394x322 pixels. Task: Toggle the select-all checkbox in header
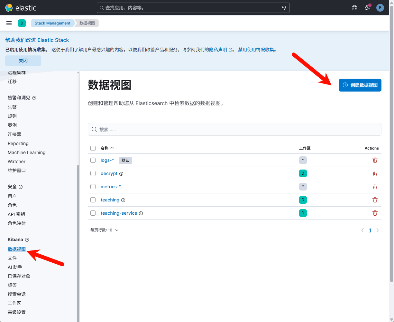point(93,148)
